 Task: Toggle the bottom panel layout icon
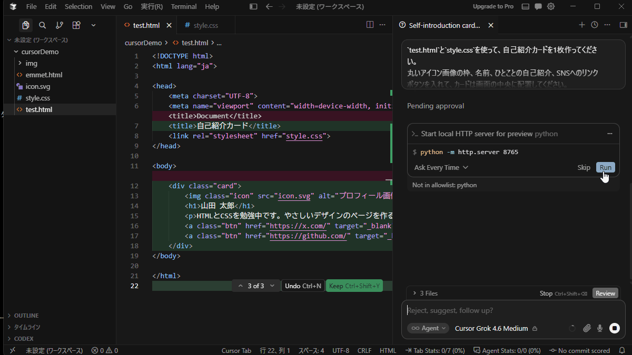[525, 7]
